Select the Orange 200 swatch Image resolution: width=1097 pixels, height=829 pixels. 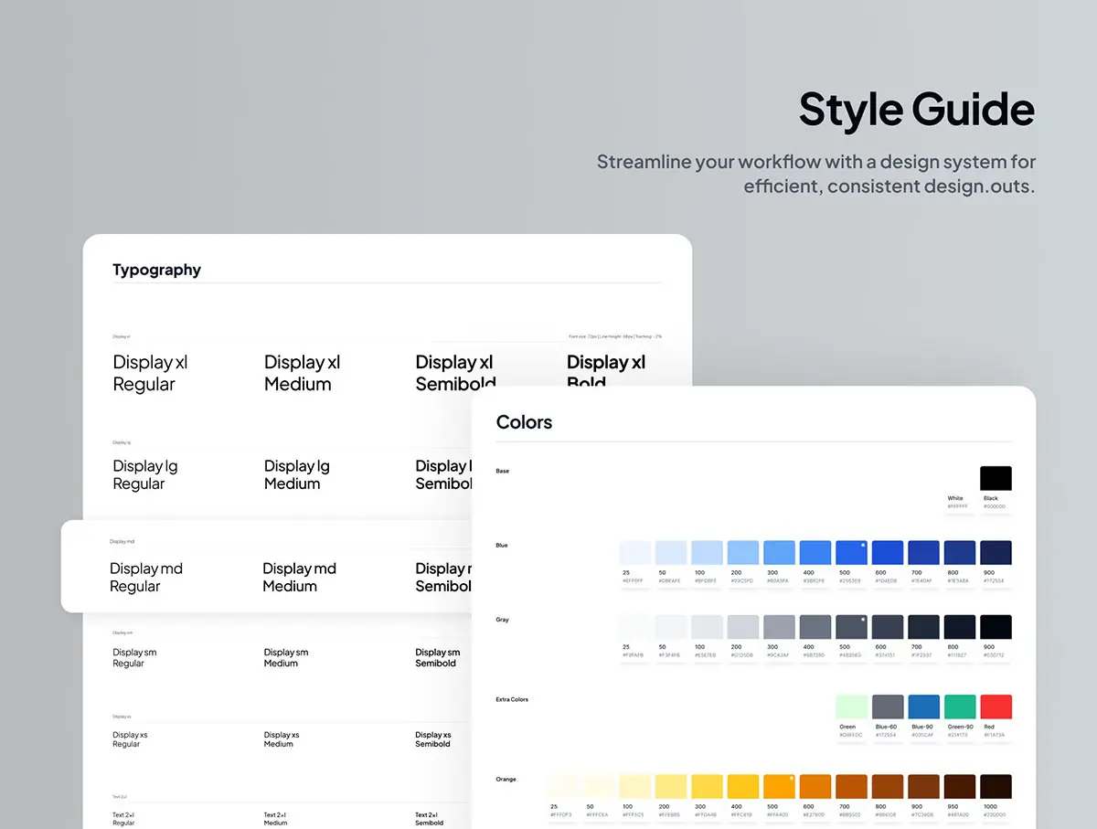tap(671, 786)
